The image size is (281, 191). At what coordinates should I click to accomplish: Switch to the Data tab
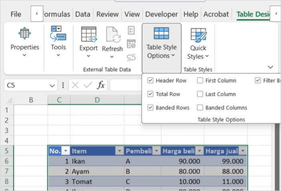point(82,14)
